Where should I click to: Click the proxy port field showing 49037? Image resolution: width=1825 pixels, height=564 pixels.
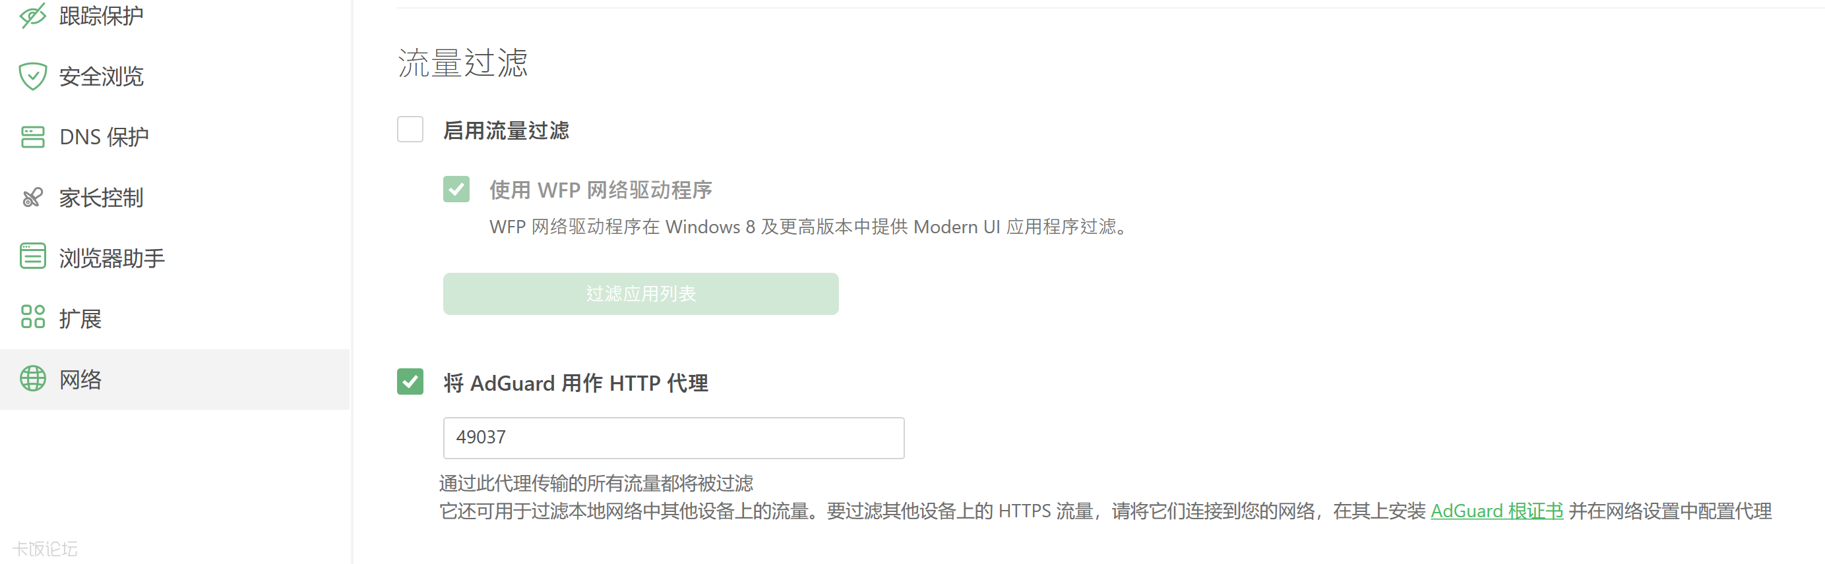pos(673,438)
